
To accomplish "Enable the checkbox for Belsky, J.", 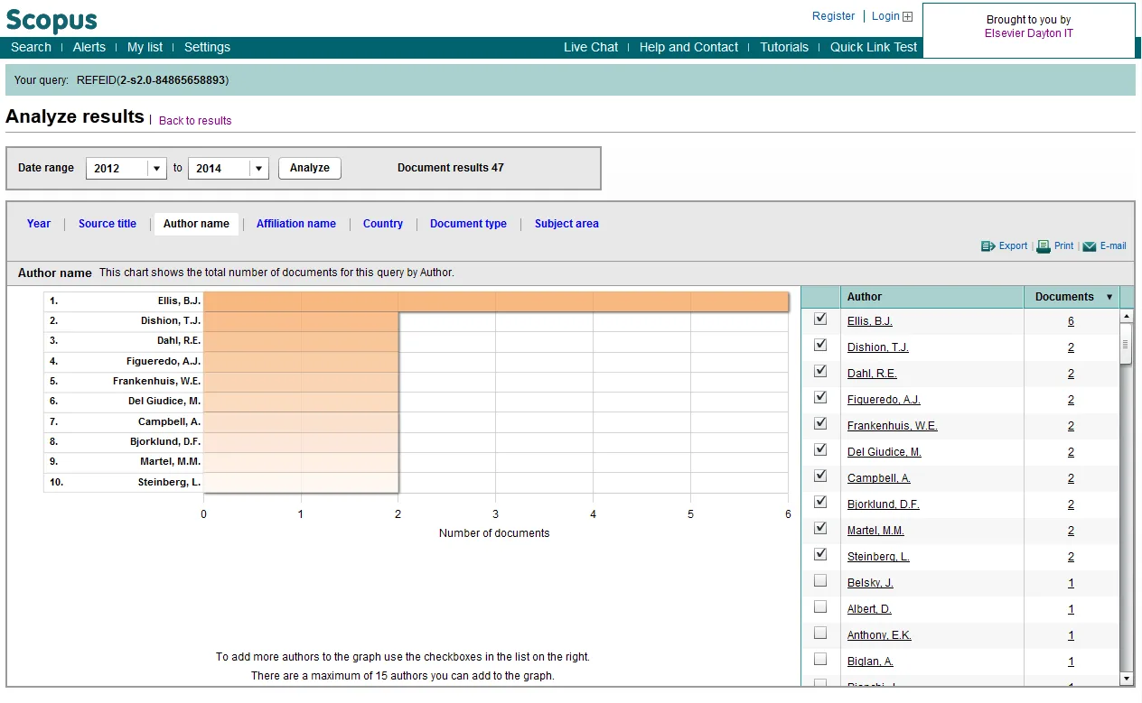I will pos(820,580).
